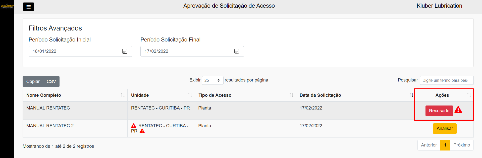
Task: Click the Klüber Lubrication logo
Action: (x=7, y=6)
